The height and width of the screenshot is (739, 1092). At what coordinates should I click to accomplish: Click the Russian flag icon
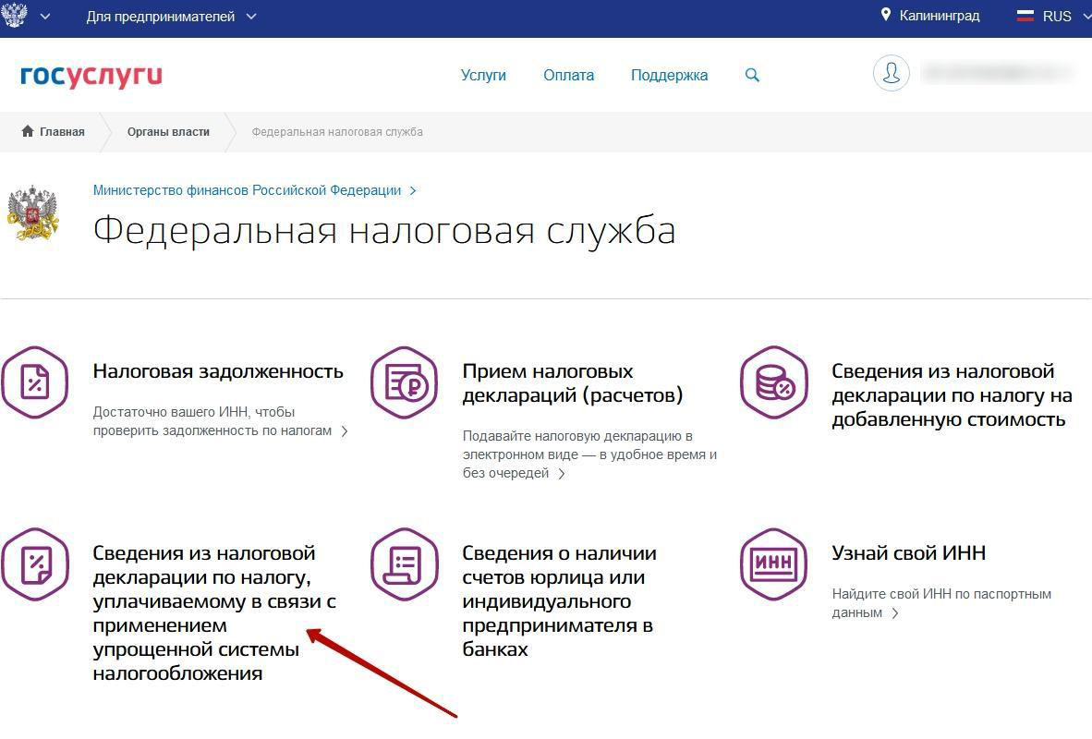pos(1025,16)
